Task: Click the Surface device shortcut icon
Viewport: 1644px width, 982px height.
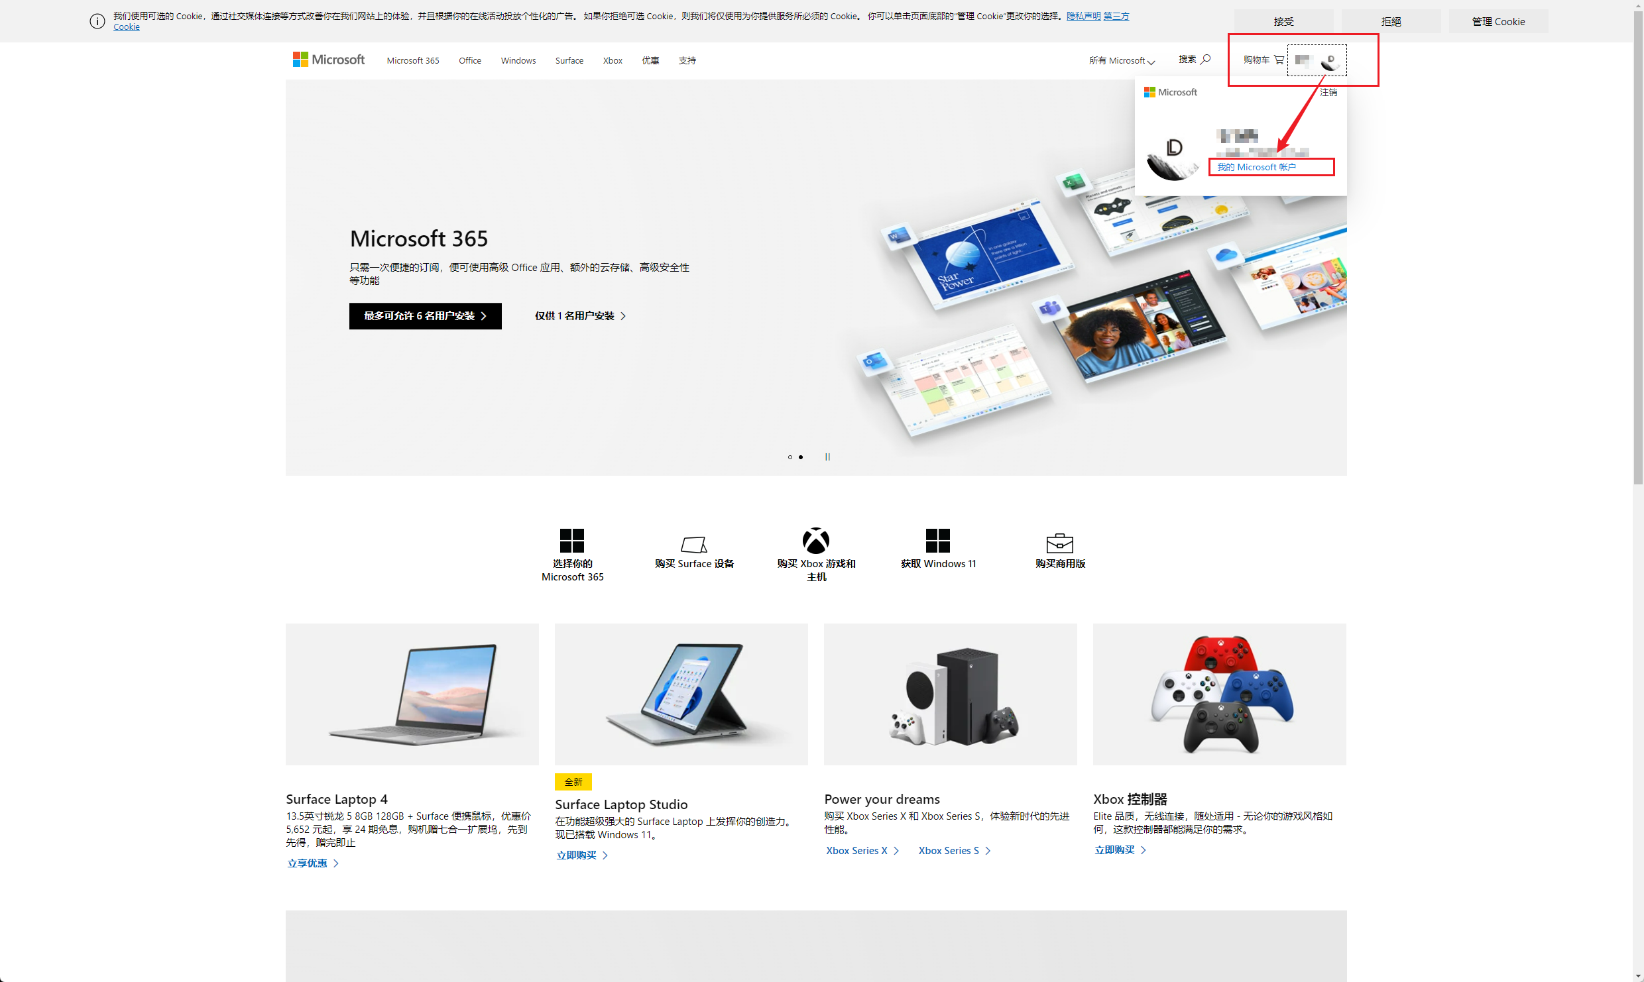Action: (x=693, y=544)
